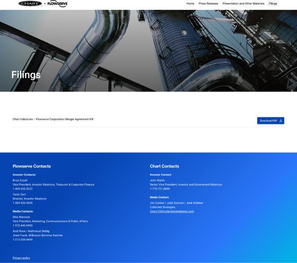
Task: Click the Merger Agreement 8-K filing title
Action: 53,119
